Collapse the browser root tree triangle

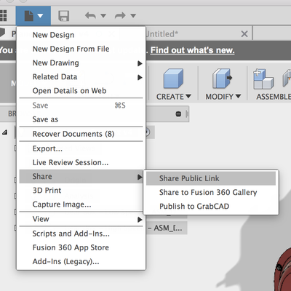5,132
